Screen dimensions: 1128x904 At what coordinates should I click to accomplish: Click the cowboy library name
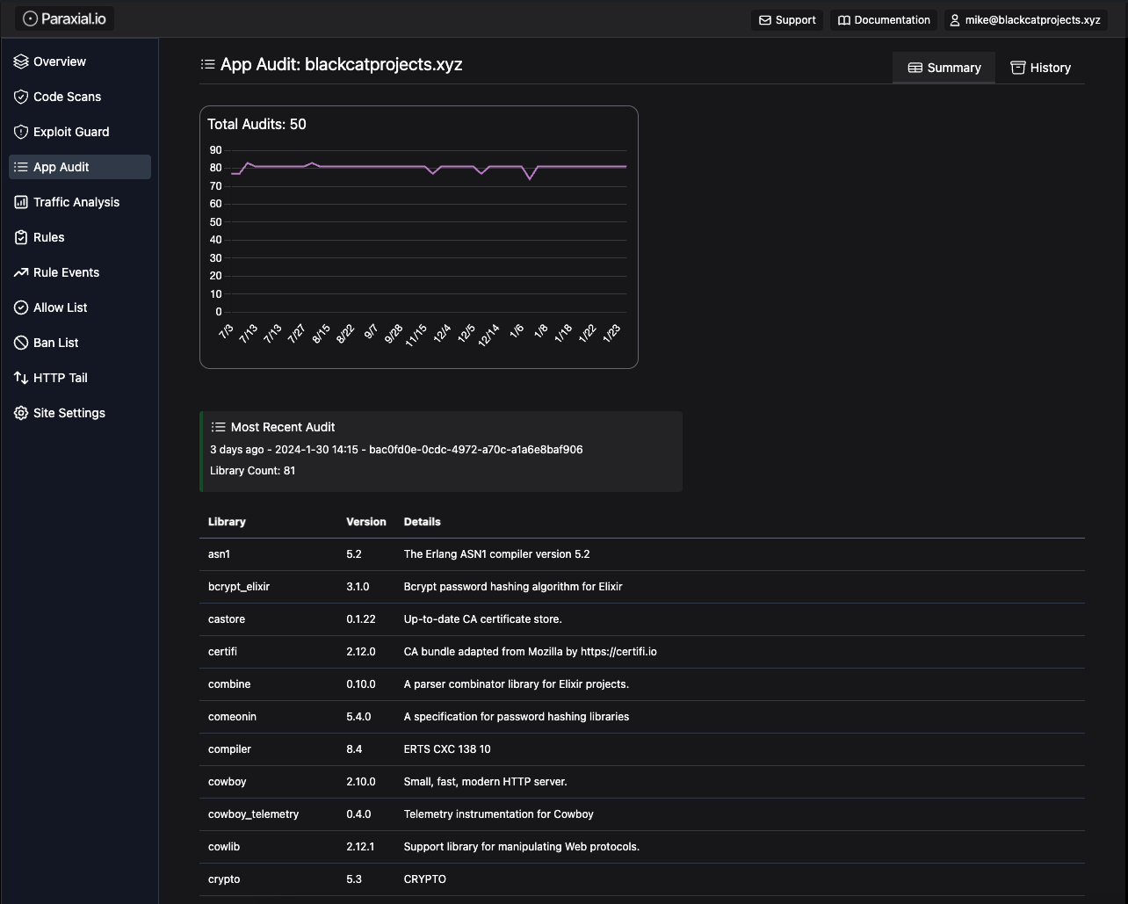227,782
